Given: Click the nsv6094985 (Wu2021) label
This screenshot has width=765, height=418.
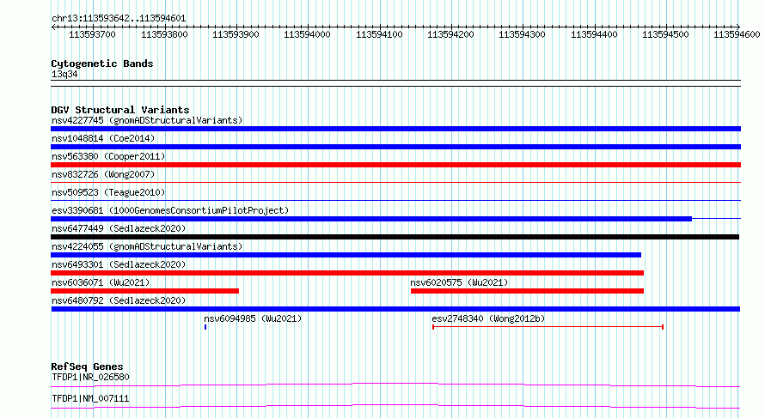Looking at the screenshot, I should tap(253, 318).
